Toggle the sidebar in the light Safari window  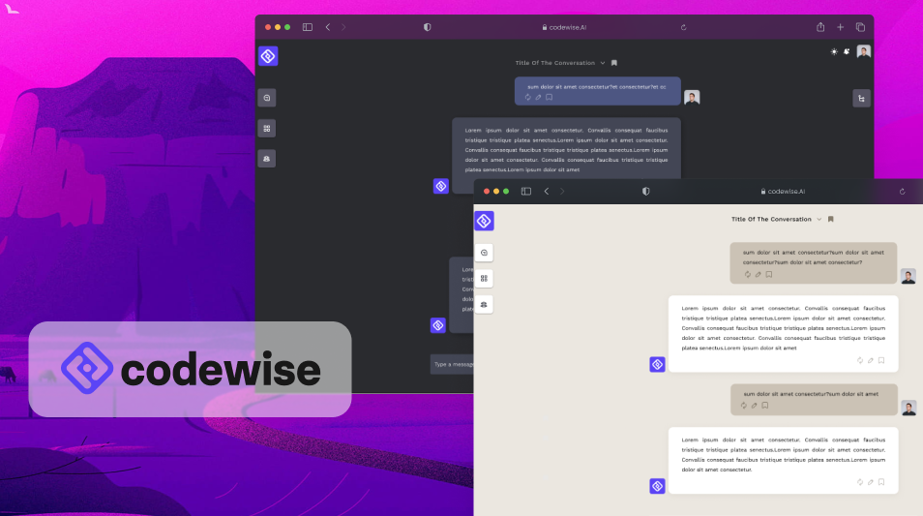click(526, 192)
